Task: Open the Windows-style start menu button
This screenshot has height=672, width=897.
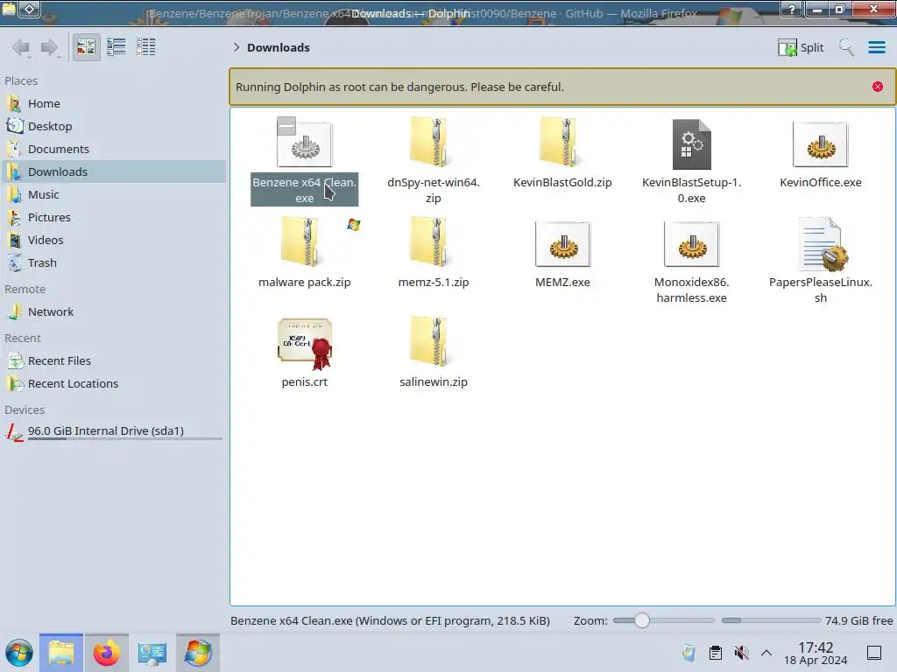Action: (x=19, y=653)
